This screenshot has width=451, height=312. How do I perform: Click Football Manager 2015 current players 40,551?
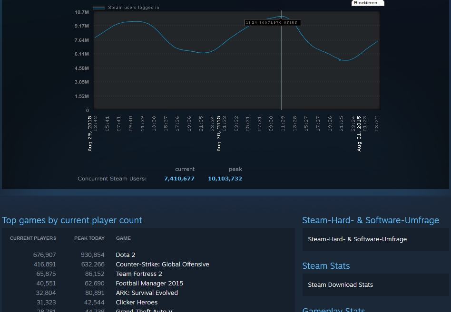[46, 284]
